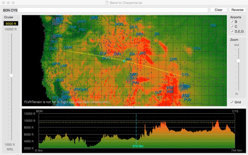Click the Zoom in label
This screenshot has height=155, width=248.
point(237,94)
